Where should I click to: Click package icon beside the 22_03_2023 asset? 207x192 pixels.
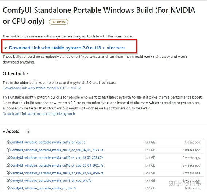8,165
